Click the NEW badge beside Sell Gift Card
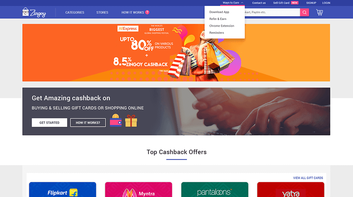 (x=294, y=3)
